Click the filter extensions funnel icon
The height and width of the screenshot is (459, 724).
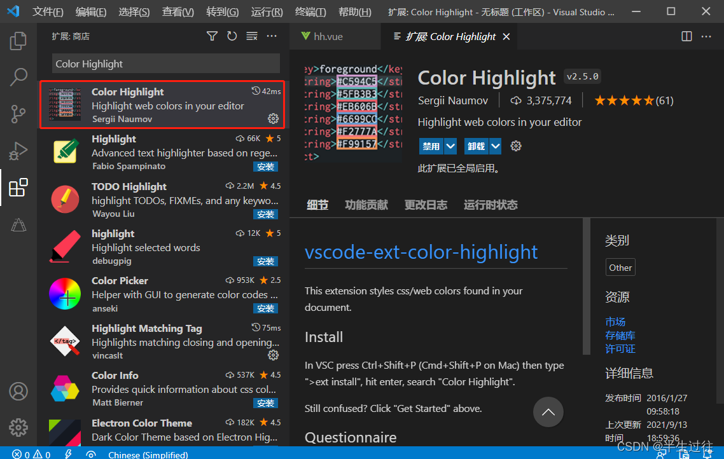(x=212, y=36)
